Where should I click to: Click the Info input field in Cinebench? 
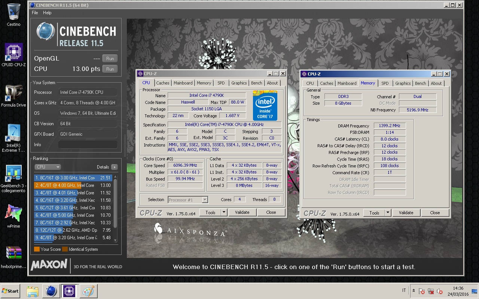88,145
